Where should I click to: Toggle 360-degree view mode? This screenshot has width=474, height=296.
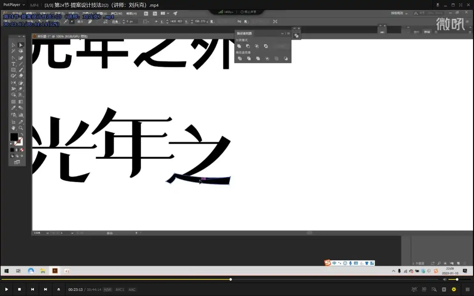[414, 289]
